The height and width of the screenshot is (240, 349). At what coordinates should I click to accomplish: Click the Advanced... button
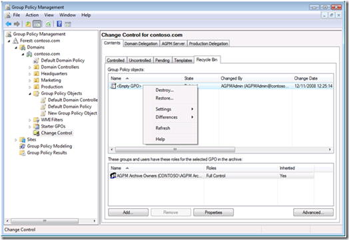(x=313, y=212)
